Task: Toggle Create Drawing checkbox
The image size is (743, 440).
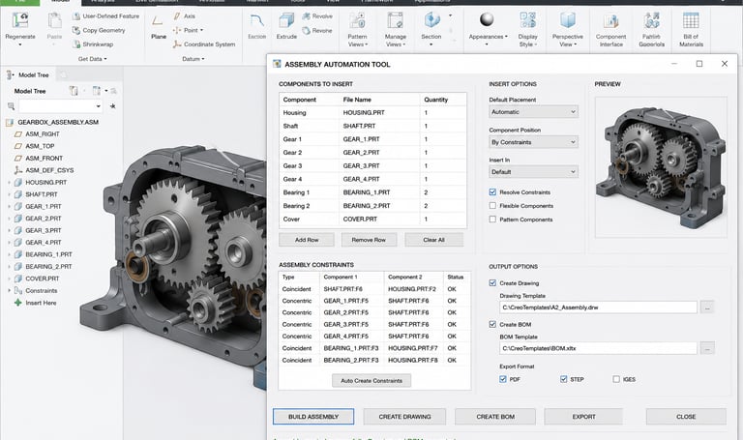Action: [x=492, y=282]
